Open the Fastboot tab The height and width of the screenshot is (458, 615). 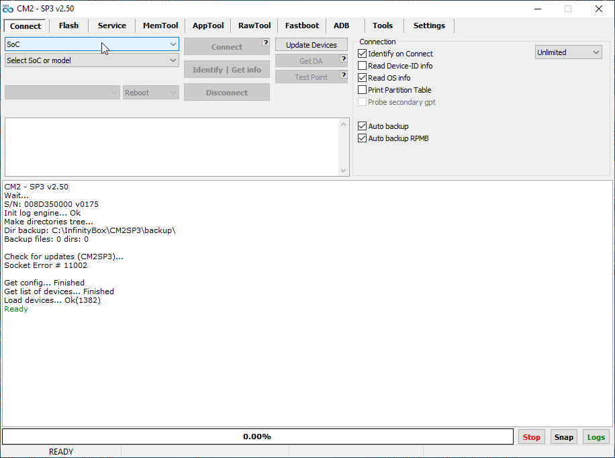pos(302,26)
